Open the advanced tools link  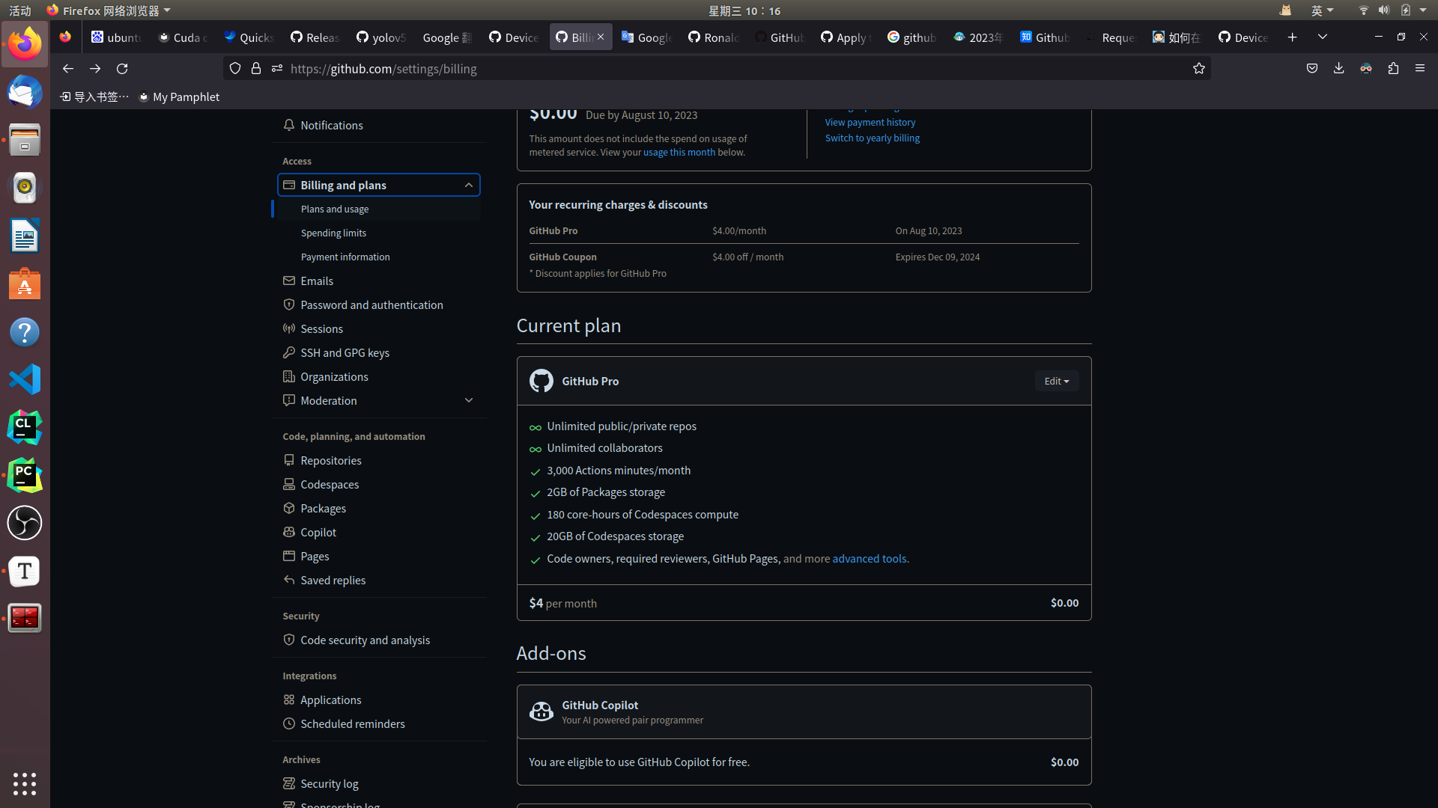click(x=870, y=558)
